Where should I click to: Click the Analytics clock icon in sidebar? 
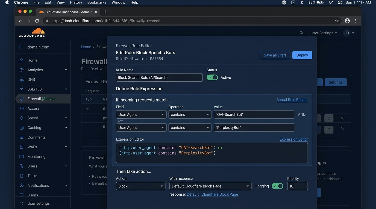tap(22, 70)
